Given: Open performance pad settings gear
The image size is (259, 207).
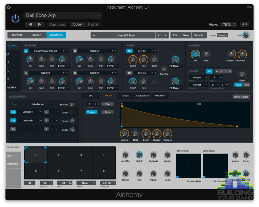Looking at the screenshot, I should tap(30, 183).
